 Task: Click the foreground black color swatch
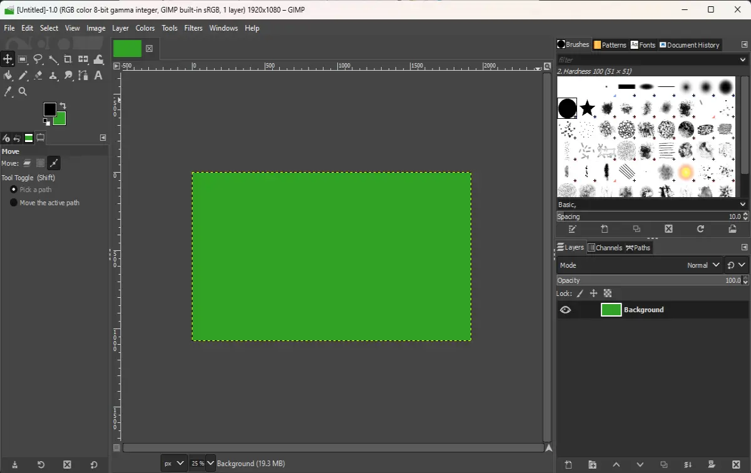pyautogui.click(x=49, y=109)
